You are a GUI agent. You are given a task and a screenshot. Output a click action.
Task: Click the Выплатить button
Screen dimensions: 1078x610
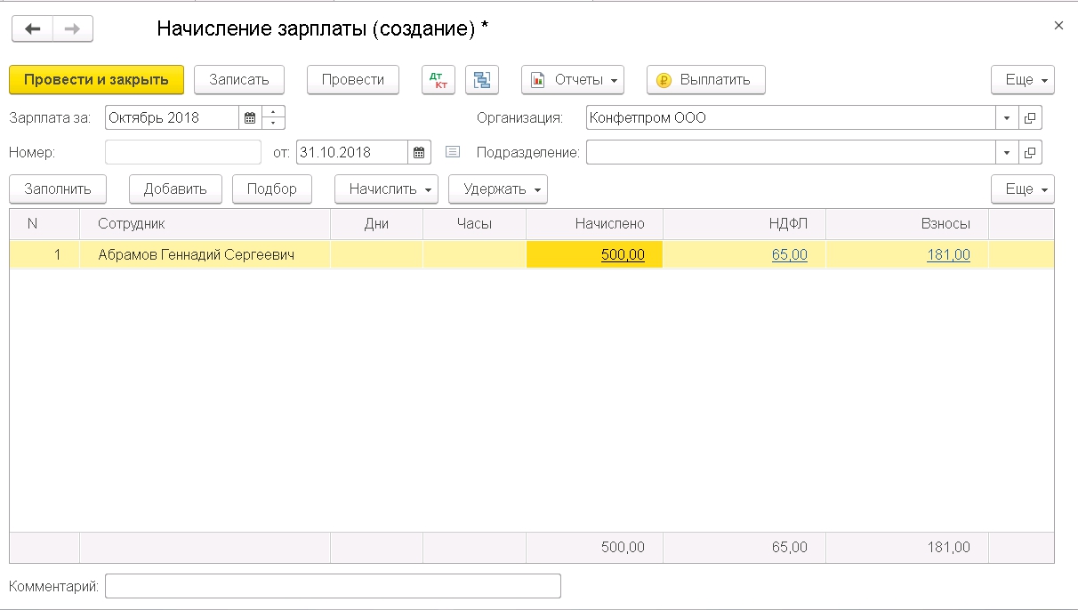(x=706, y=79)
